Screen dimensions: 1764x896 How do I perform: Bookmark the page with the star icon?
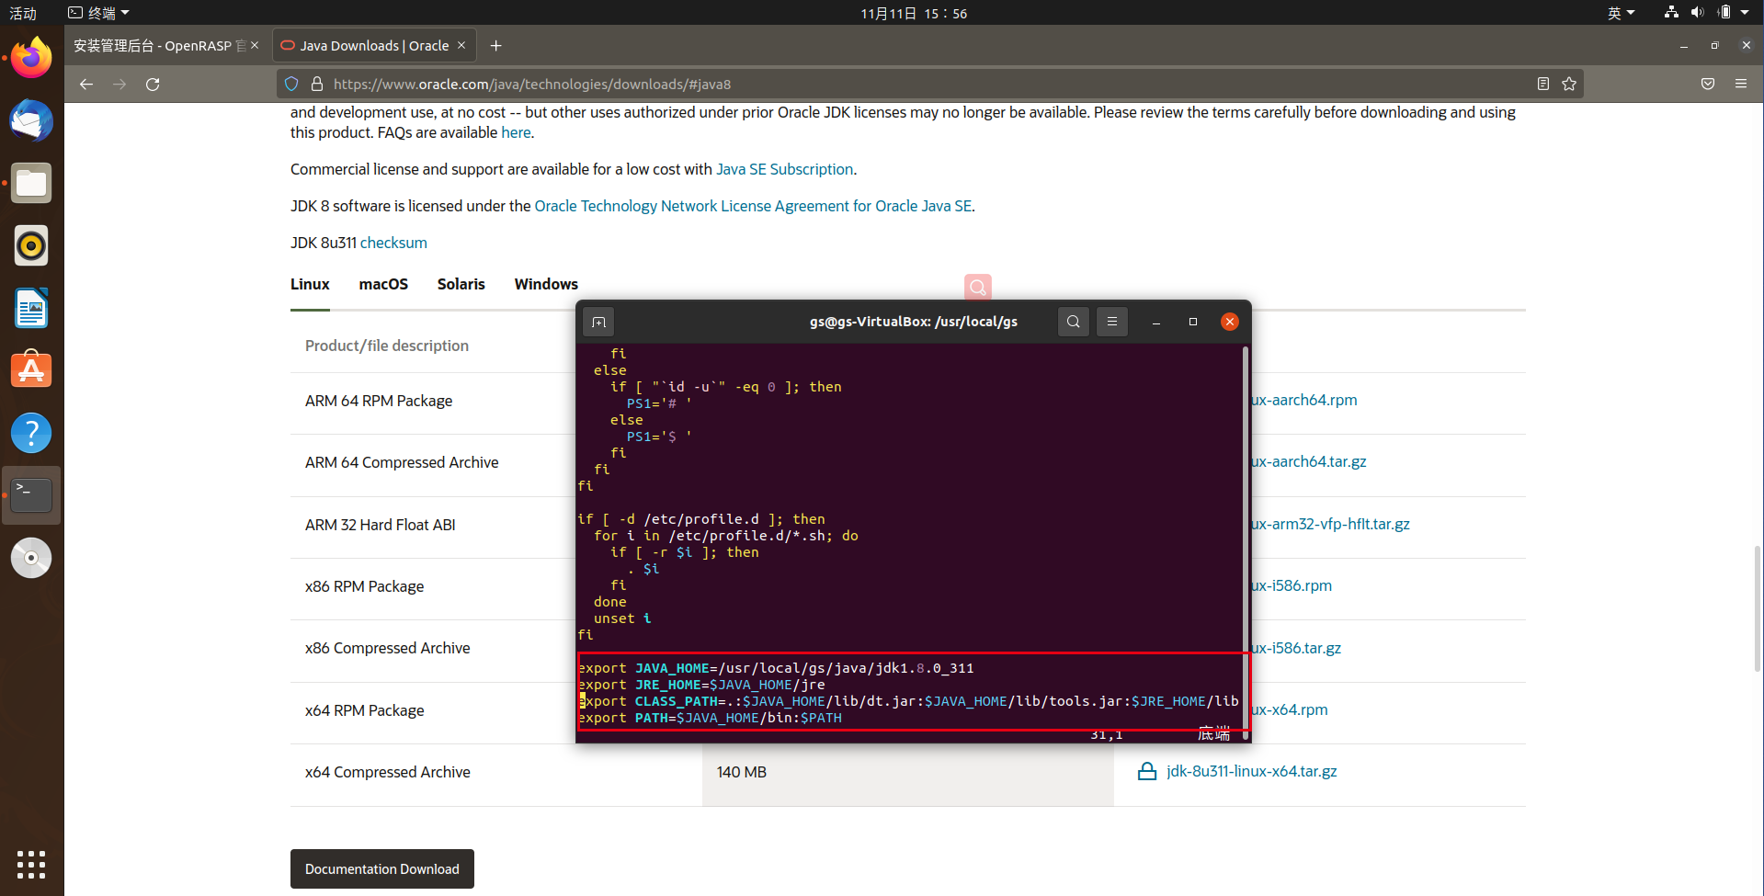tap(1567, 84)
